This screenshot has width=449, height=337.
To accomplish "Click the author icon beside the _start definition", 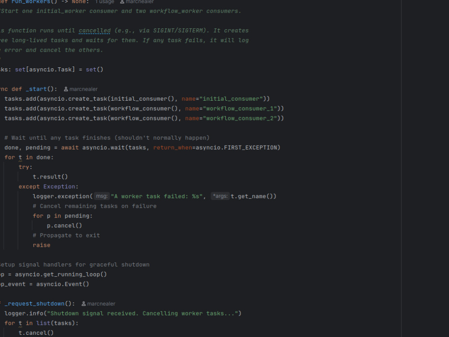I will (66, 89).
